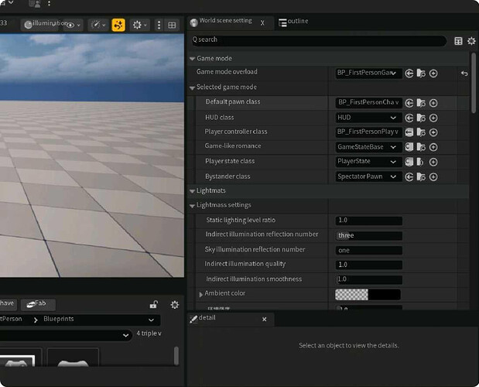Image resolution: width=479 pixels, height=387 pixels.
Task: Click the Ambient color swatch
Action: coord(368,294)
